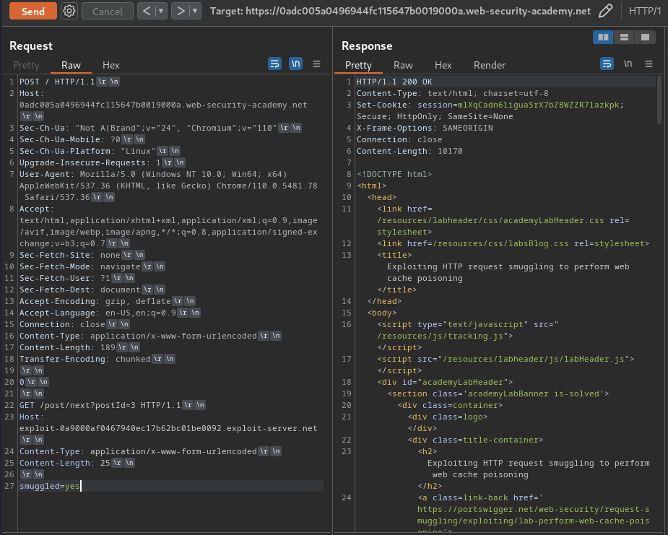Image resolution: width=668 pixels, height=535 pixels.
Task: Toggle word wrap icon in Response panel
Action: pos(607,64)
